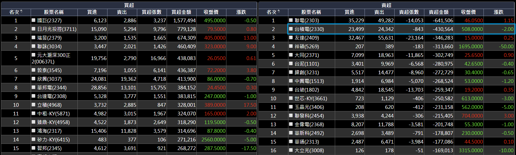Click closing price 3315.0000
The width and height of the screenshot is (516, 155).
point(471,150)
